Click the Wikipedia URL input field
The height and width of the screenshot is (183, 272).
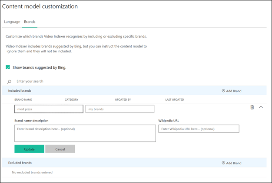[x=199, y=129]
